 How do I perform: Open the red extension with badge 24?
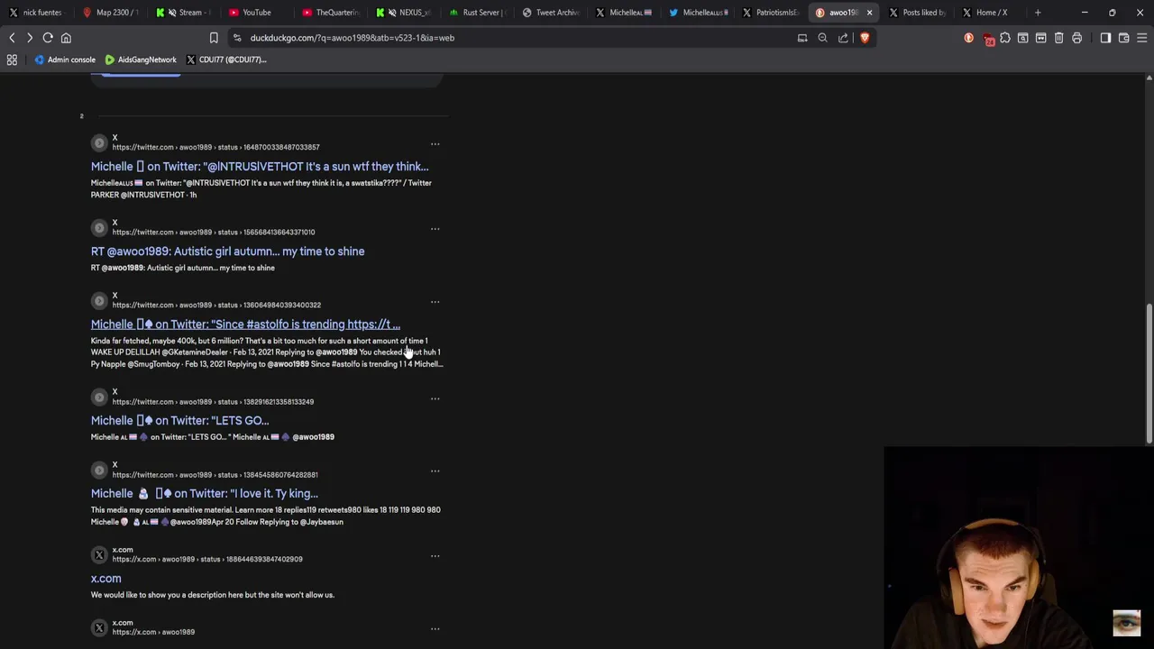click(988, 38)
